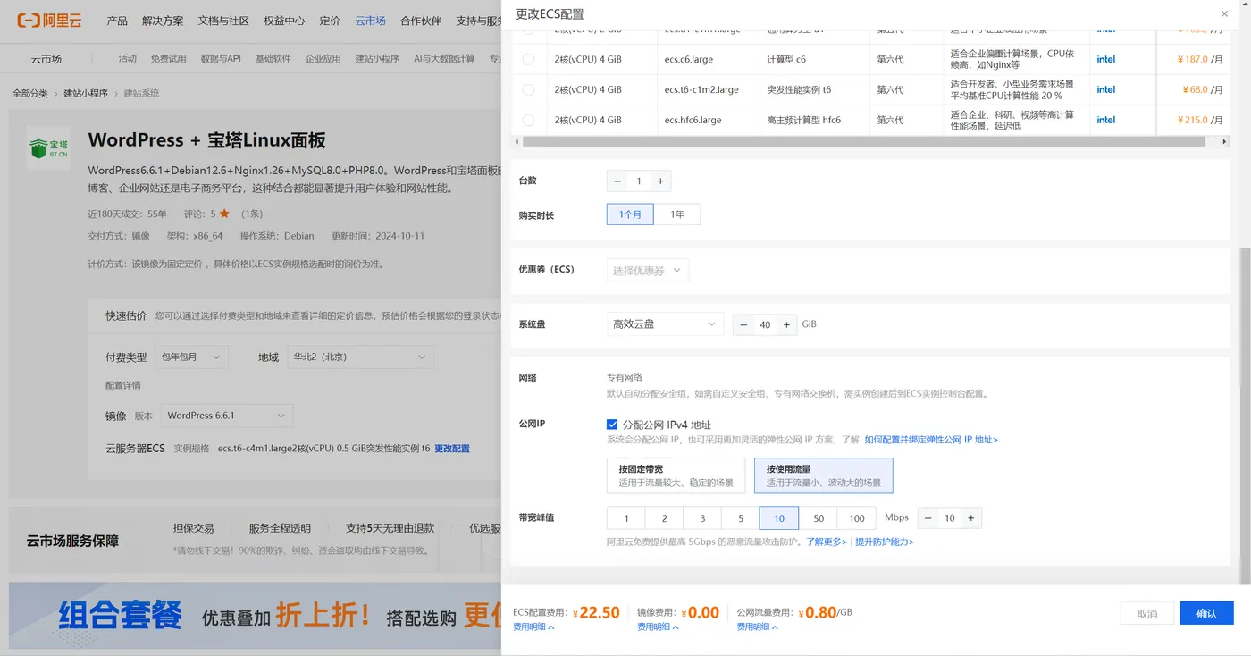This screenshot has height=656, width=1251.
Task: Click the minus icon for 台数
Action: point(617,181)
